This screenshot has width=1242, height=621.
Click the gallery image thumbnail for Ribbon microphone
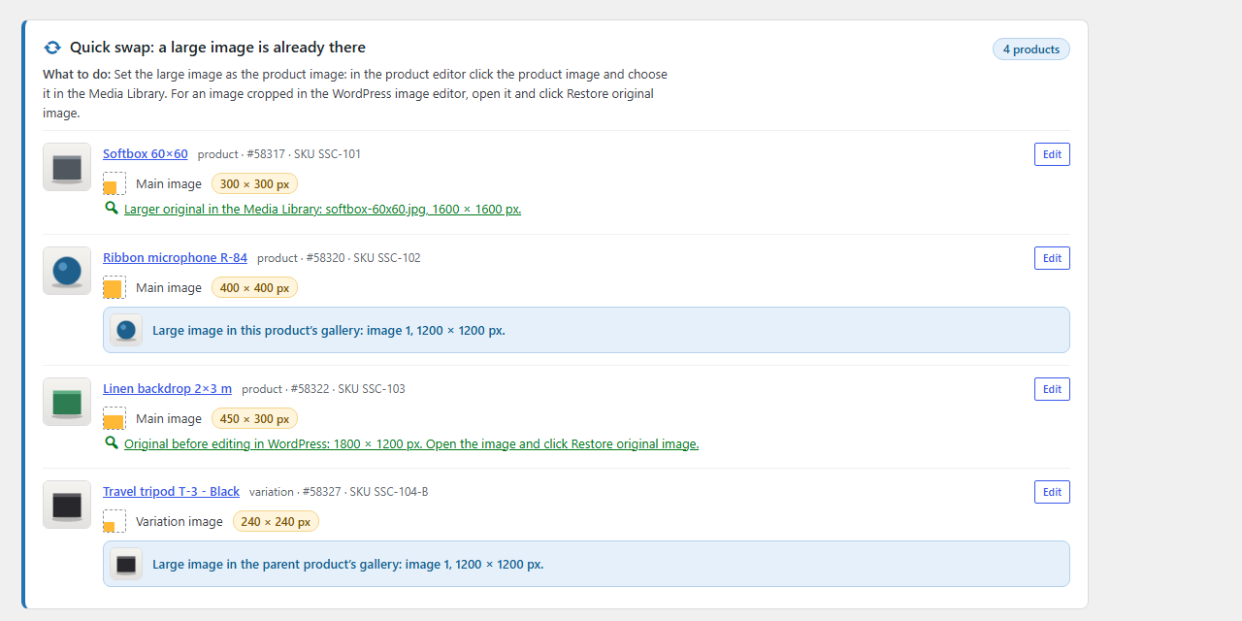click(126, 330)
